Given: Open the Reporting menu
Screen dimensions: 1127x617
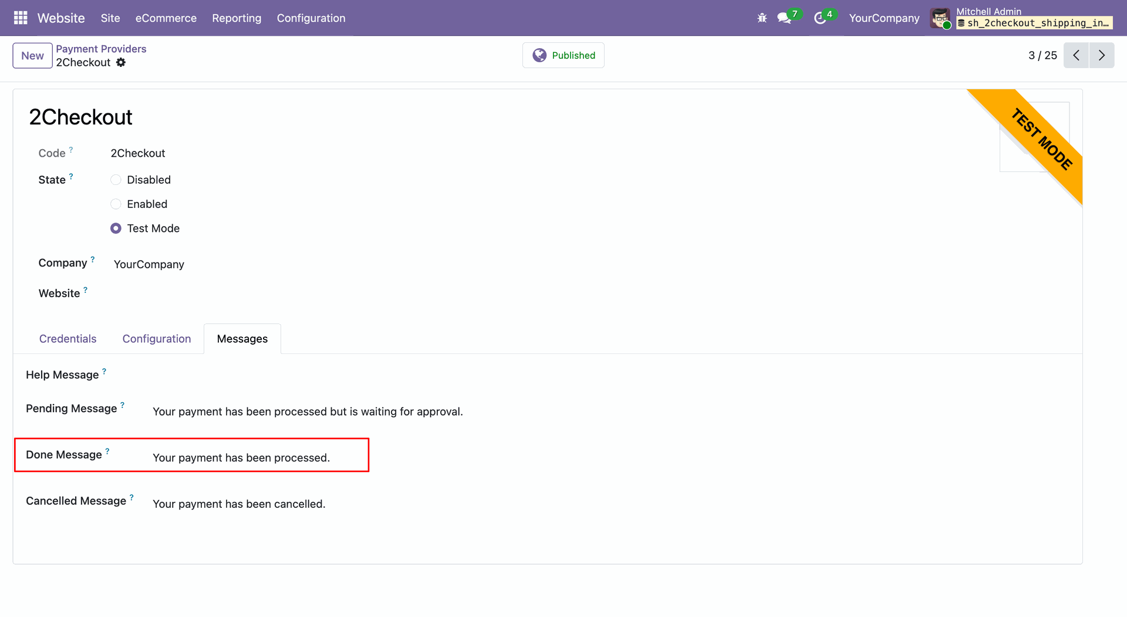Looking at the screenshot, I should coord(237,18).
